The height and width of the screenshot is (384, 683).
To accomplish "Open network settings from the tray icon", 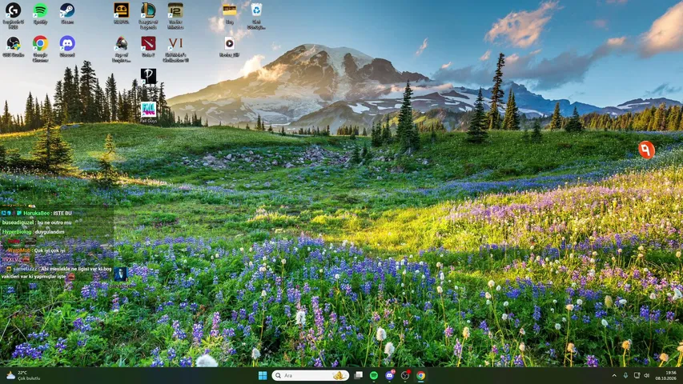I will (637, 375).
